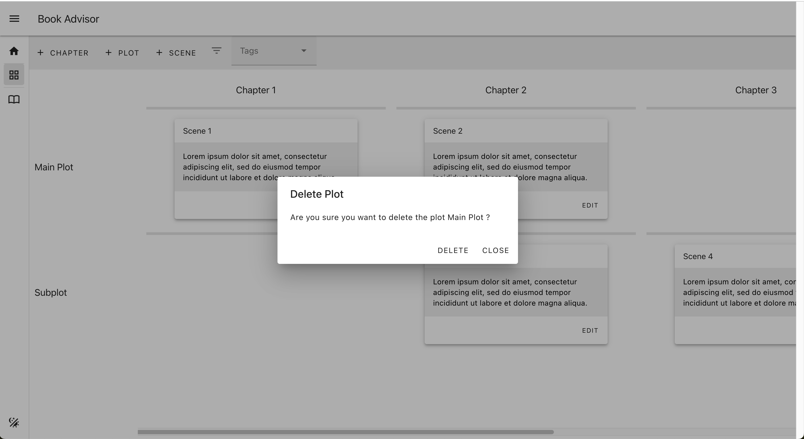The height and width of the screenshot is (439, 804).
Task: Select the Chapter 2 column header
Action: [x=505, y=90]
